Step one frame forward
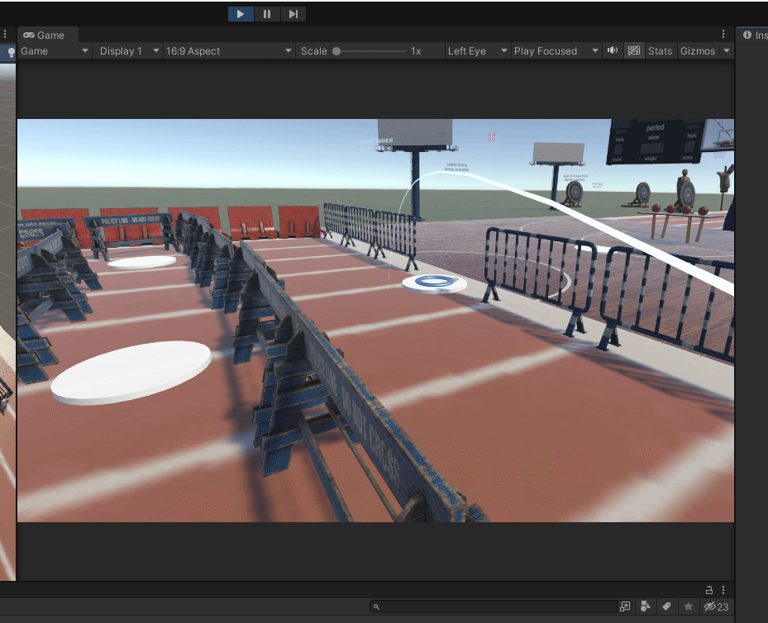 click(x=293, y=13)
